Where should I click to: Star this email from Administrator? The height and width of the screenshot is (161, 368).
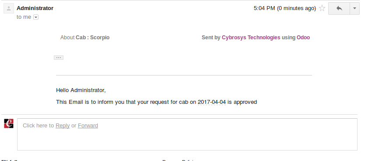click(x=322, y=8)
